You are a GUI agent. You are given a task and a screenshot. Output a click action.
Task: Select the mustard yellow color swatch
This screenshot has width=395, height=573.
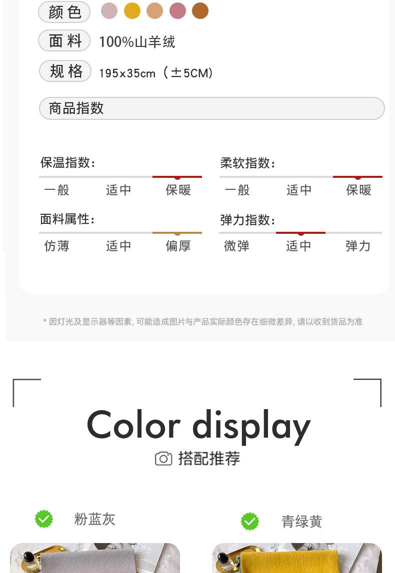(x=132, y=10)
